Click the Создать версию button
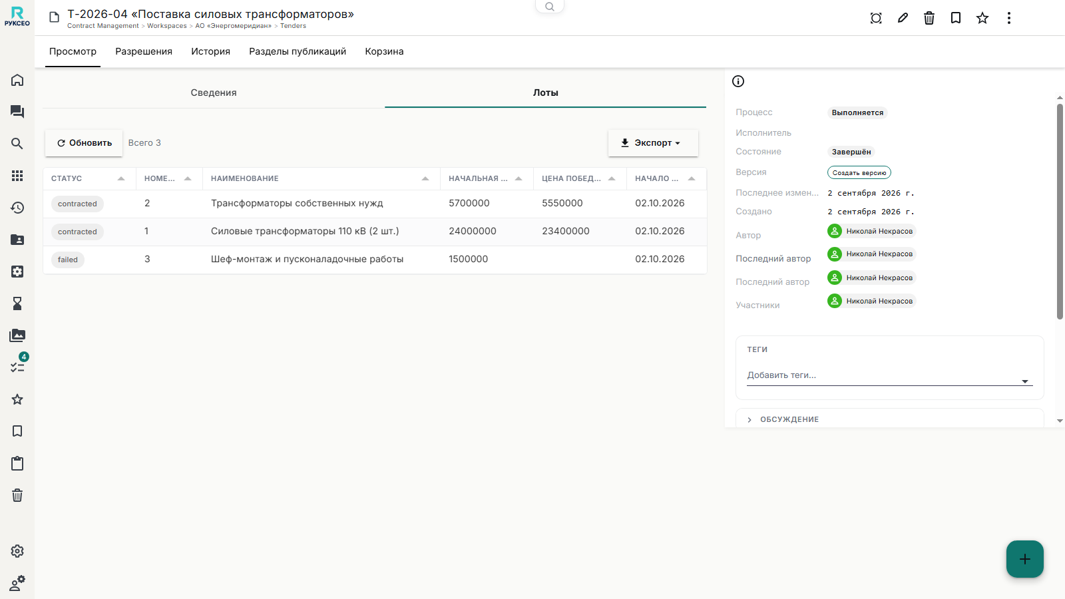The image size is (1065, 599). tap(859, 173)
